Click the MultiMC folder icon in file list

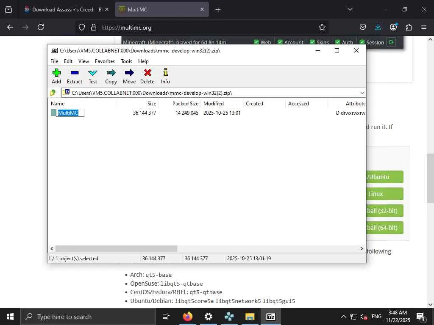pyautogui.click(x=53, y=113)
